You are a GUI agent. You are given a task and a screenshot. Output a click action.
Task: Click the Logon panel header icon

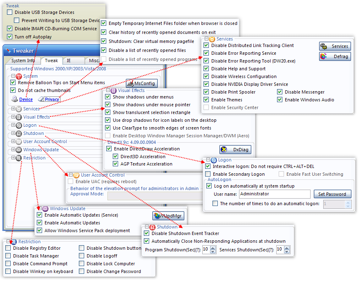point(214,160)
